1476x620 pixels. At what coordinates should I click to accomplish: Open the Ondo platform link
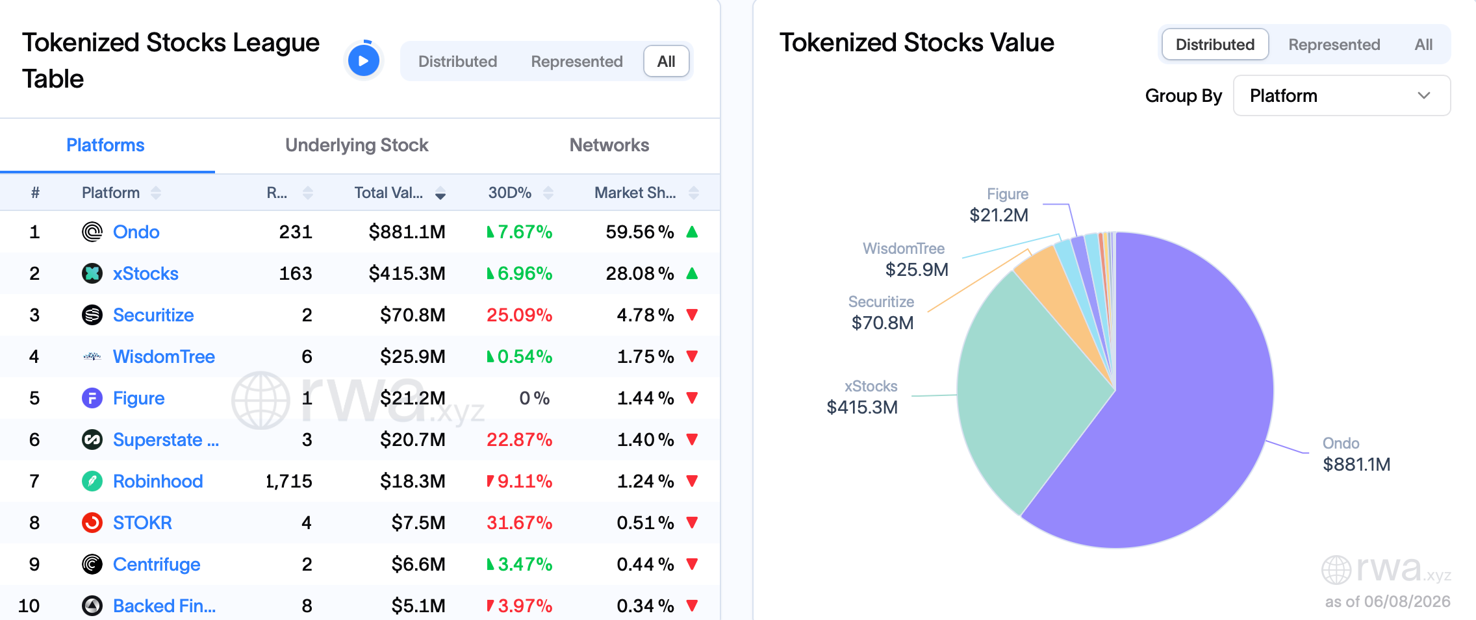pos(136,232)
